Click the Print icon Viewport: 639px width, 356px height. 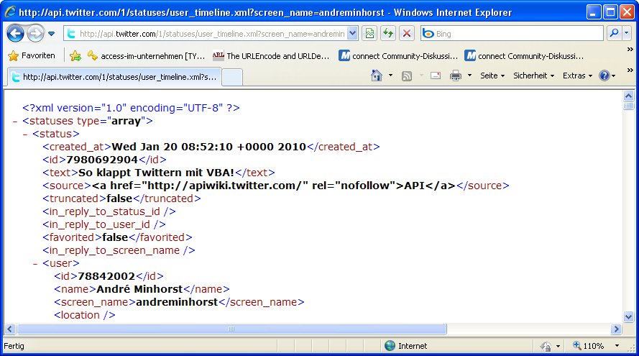(455, 76)
